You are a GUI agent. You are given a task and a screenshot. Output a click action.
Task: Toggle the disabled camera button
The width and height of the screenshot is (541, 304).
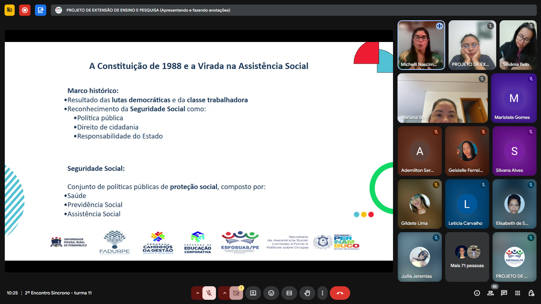coord(236,293)
